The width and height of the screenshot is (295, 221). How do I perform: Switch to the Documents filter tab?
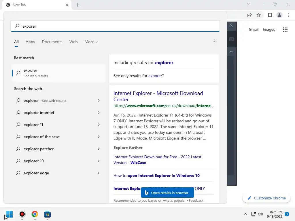pos(52,42)
